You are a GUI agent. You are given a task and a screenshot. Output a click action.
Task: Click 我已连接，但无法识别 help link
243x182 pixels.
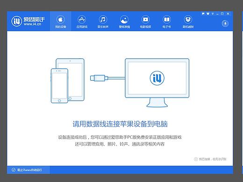(x=213, y=159)
